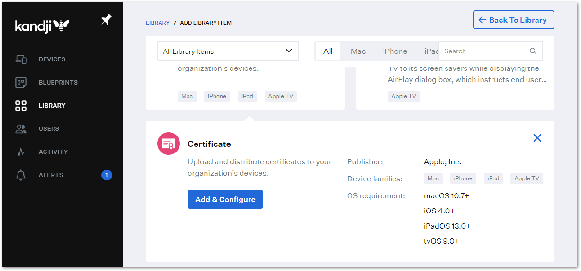Image resolution: width=581 pixels, height=271 pixels.
Task: Open Devices from the sidebar icon
Action: (x=21, y=59)
